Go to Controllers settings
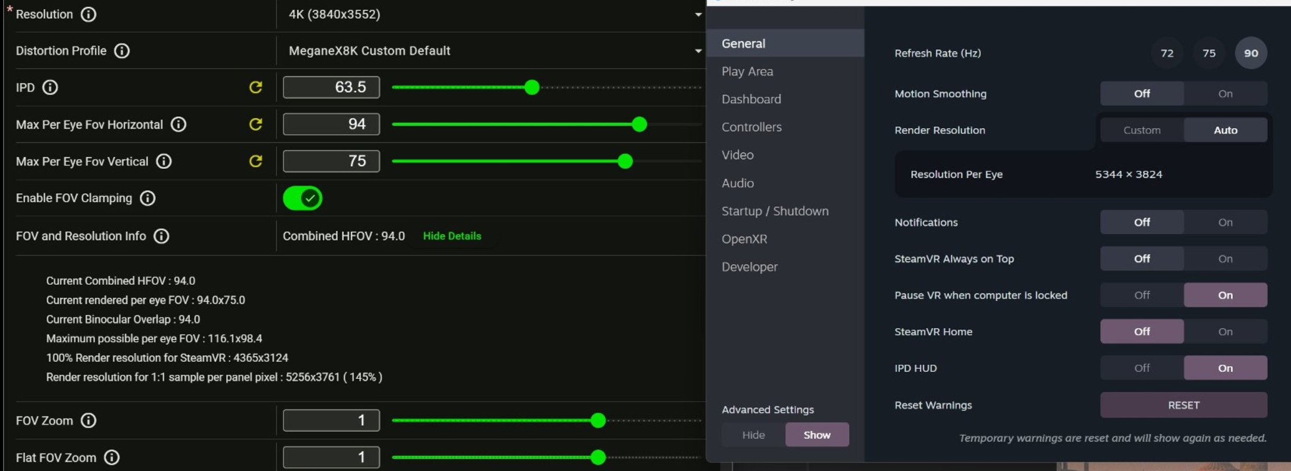1291x471 pixels. (785, 127)
